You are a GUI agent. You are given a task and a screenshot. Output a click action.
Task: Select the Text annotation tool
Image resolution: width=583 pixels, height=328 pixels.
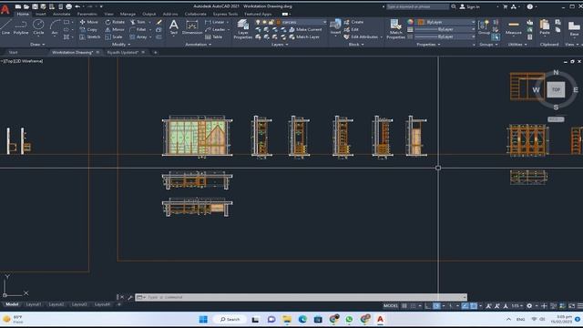click(173, 27)
